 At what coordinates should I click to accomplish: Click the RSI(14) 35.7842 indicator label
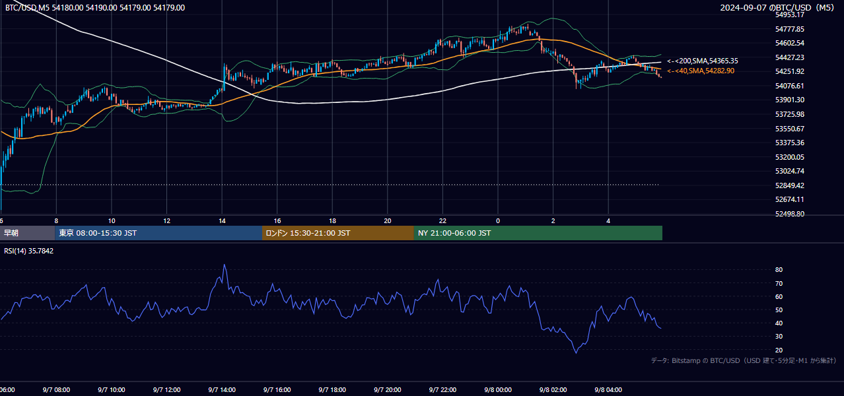pyautogui.click(x=29, y=251)
